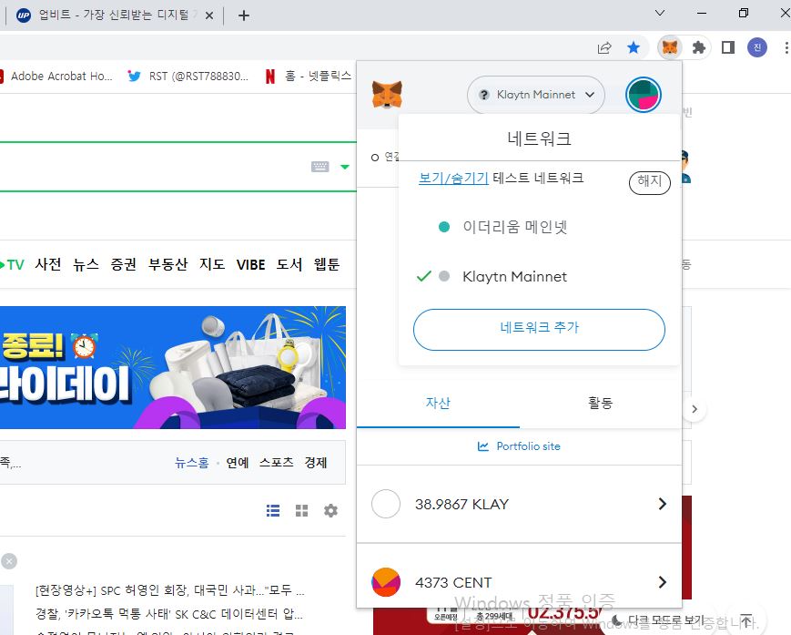Open the Portfolio site link
This screenshot has width=791, height=635.
519,446
